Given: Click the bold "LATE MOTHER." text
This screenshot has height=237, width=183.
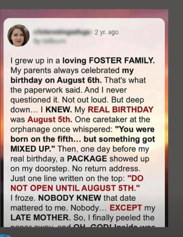Looking at the screenshot, I should coord(41,218).
